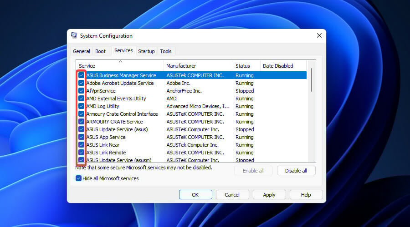Uncheck the AMD Log Utility checkbox

click(81, 106)
